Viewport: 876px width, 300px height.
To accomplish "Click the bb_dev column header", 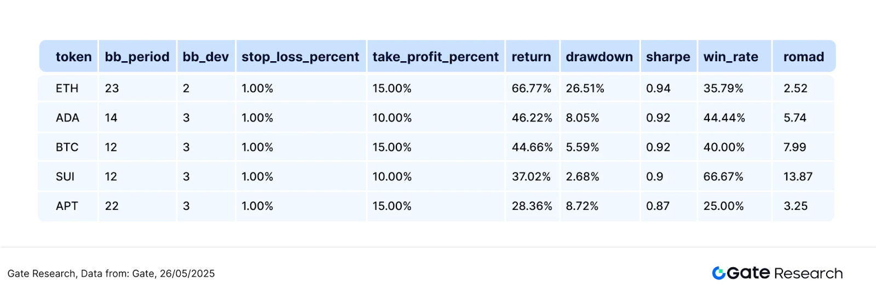I will 205,57.
